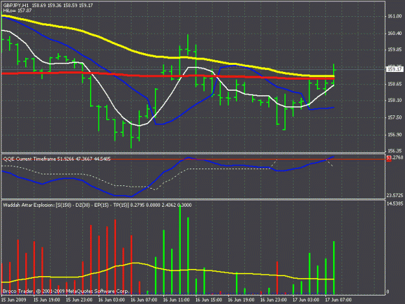405x304 pixels.
Task: Click the 16 Jun 23:00 time label
Action: (x=273, y=299)
